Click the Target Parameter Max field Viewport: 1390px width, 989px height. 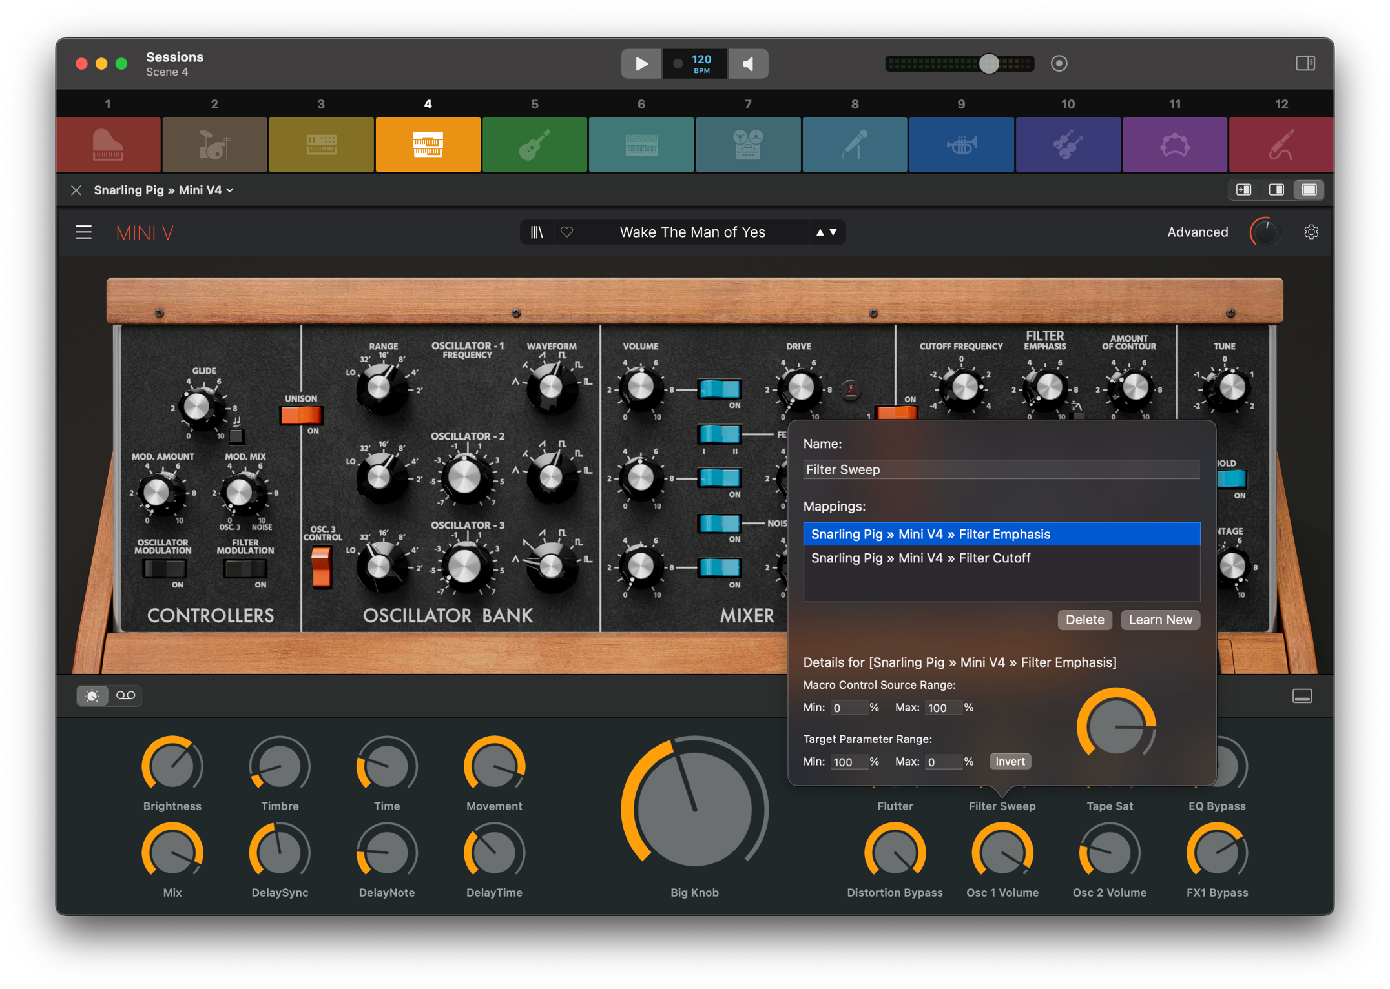tap(943, 762)
